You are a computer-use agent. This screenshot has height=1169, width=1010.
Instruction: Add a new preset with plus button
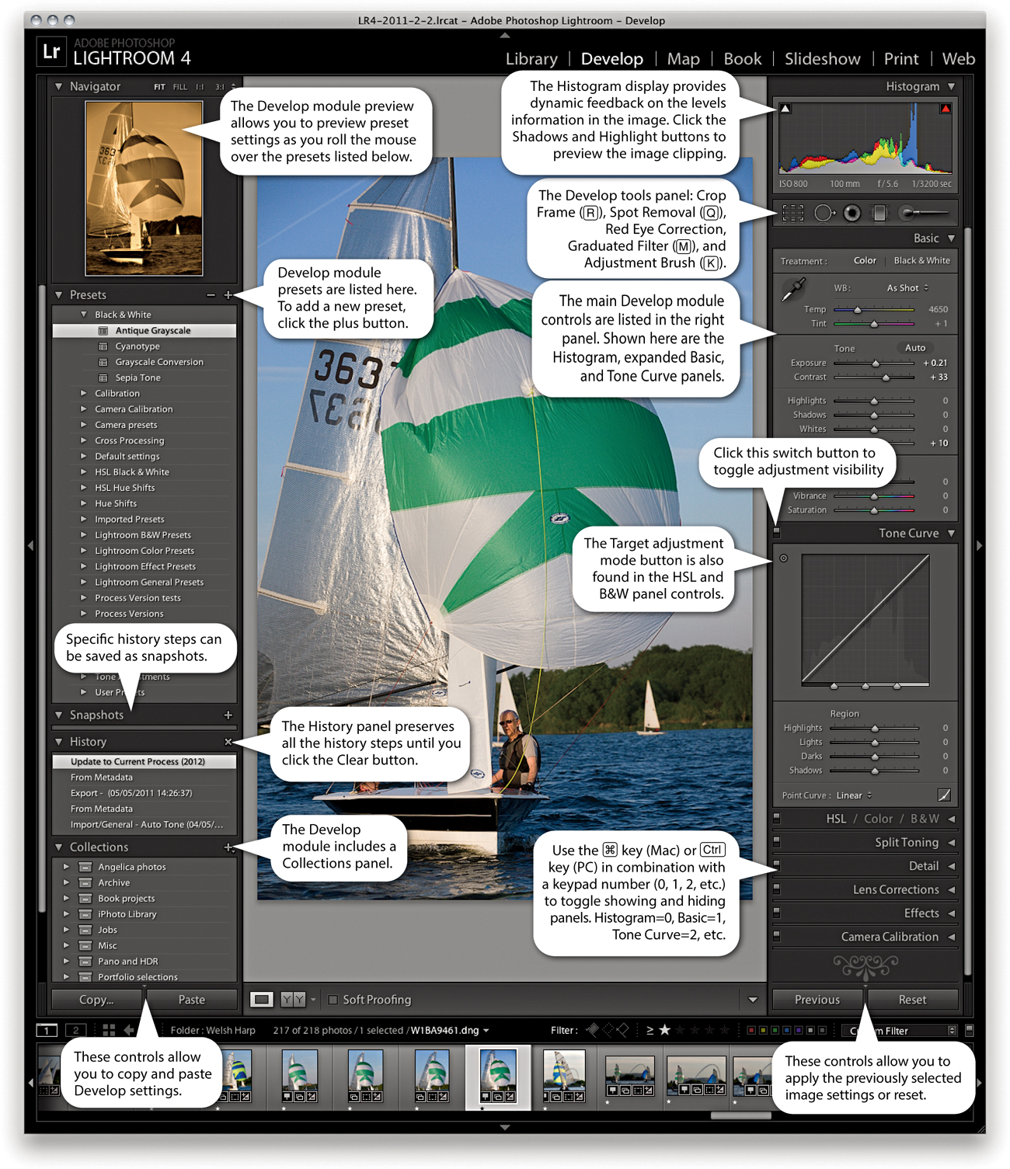228,295
